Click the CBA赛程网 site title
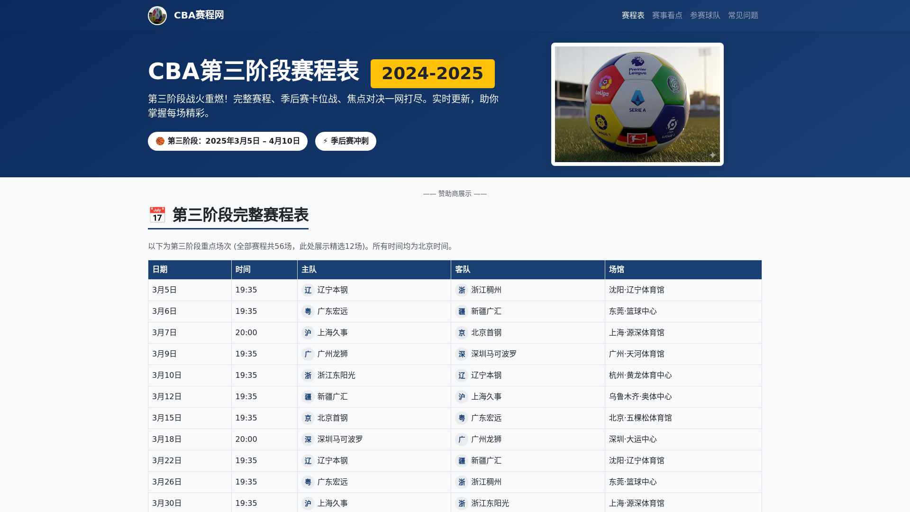The width and height of the screenshot is (910, 512). click(199, 15)
